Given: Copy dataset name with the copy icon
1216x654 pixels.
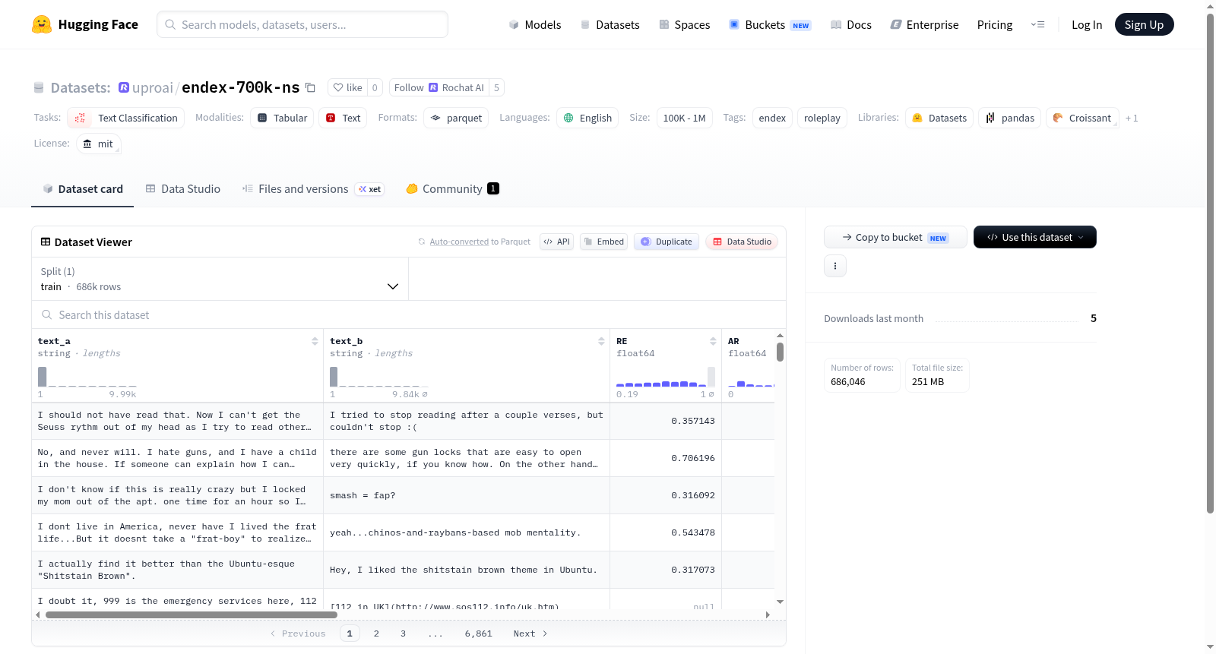Looking at the screenshot, I should coord(310,87).
